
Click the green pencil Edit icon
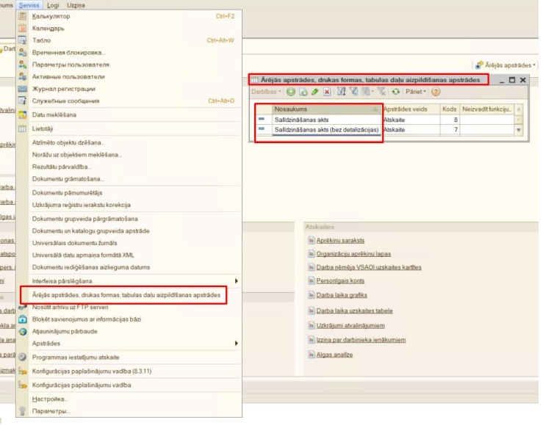pyautogui.click(x=314, y=92)
